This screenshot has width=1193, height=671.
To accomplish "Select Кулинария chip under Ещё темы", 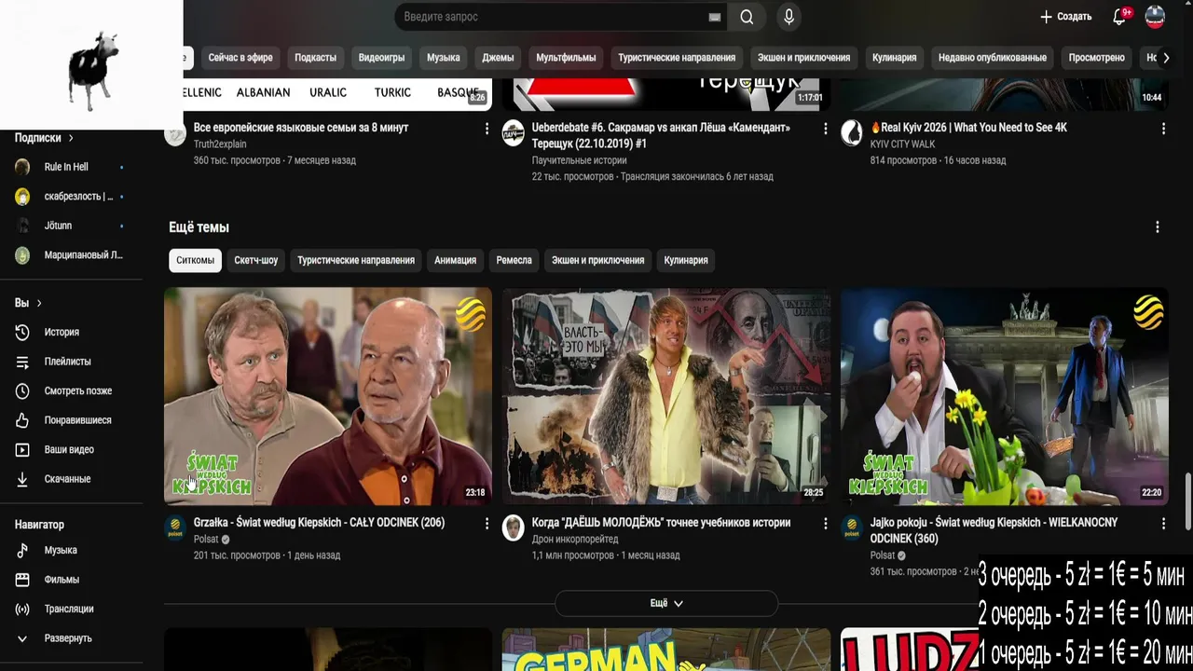I will (x=686, y=260).
